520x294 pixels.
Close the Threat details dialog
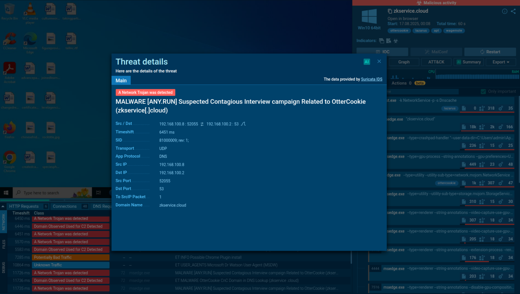point(379,61)
